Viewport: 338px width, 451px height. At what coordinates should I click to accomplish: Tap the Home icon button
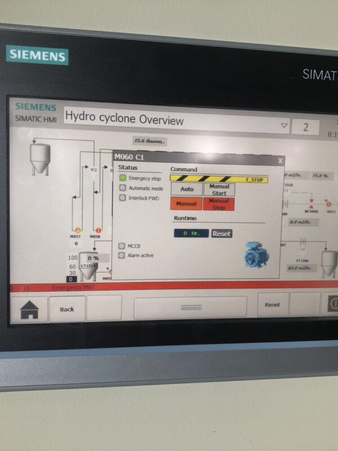click(x=29, y=308)
